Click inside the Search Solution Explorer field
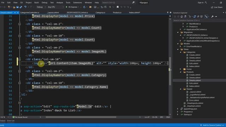This screenshot has width=226, height=127. click(199, 20)
